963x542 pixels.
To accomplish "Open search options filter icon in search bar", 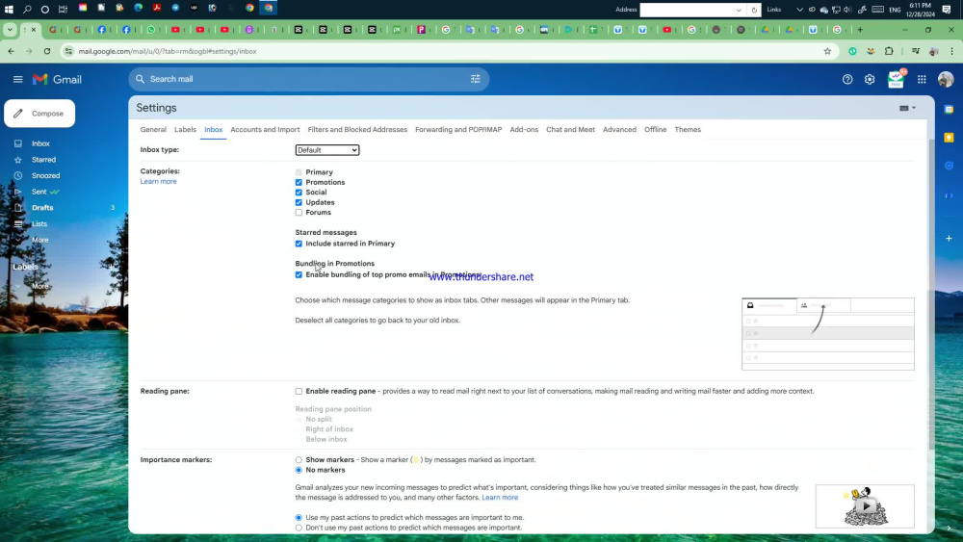I will coord(476,79).
